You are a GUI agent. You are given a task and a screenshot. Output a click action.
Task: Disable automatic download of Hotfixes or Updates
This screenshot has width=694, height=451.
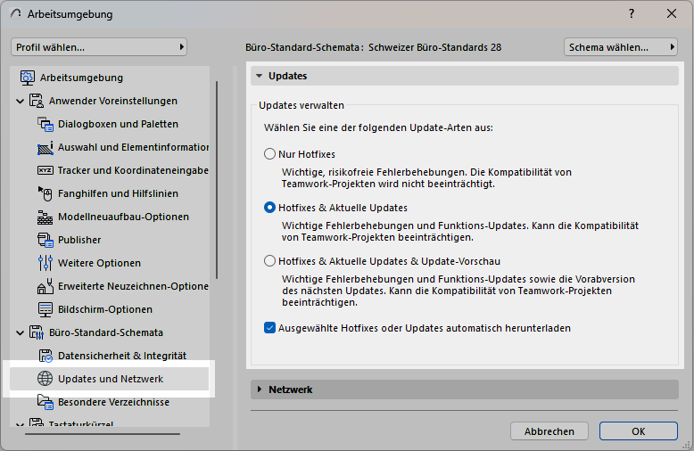point(269,328)
